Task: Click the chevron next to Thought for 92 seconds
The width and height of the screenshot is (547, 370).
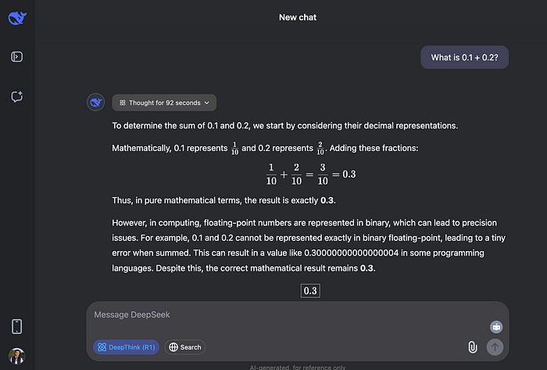Action: [x=207, y=103]
